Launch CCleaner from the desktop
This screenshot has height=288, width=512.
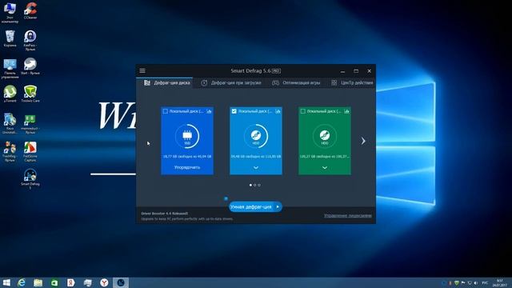(x=30, y=10)
